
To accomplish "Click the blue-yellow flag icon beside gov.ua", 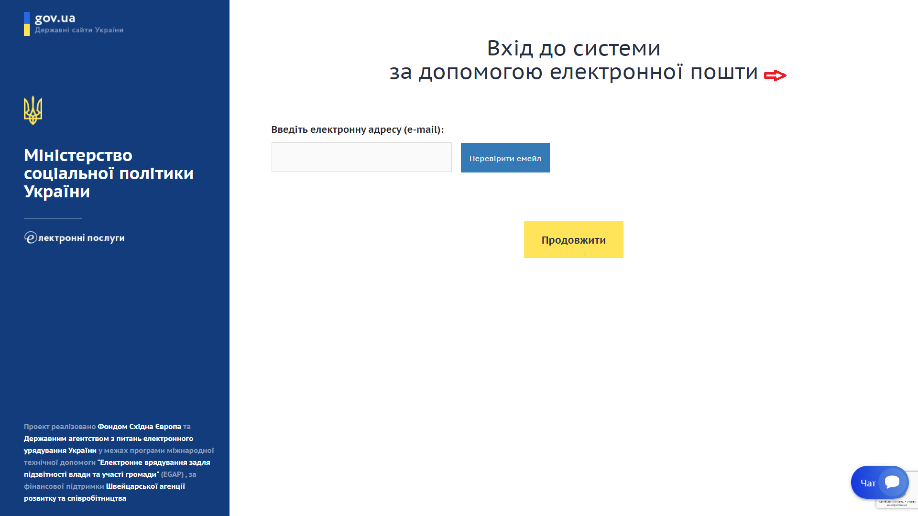I will (x=27, y=24).
